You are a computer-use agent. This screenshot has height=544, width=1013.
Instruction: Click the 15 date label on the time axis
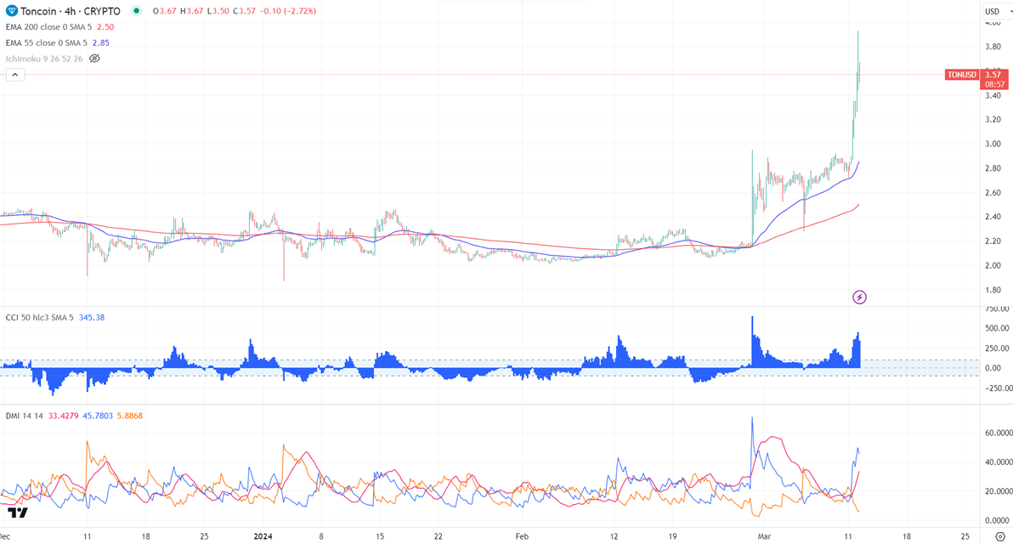tap(380, 536)
